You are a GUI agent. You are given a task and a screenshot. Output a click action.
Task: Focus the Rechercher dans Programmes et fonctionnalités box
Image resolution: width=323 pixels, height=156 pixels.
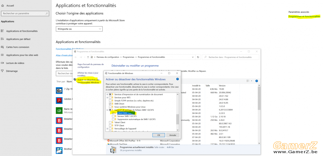click(x=230, y=57)
